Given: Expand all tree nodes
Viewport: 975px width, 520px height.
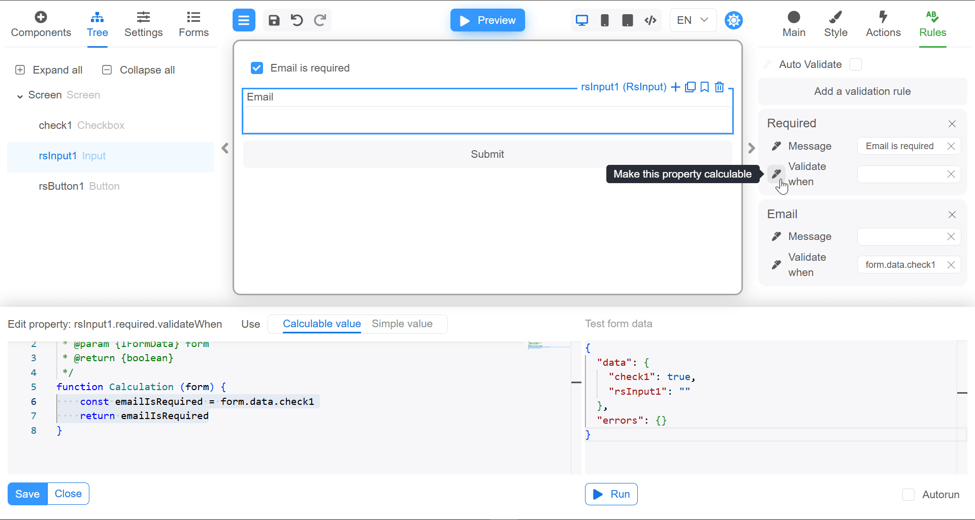Looking at the screenshot, I should click(x=49, y=70).
